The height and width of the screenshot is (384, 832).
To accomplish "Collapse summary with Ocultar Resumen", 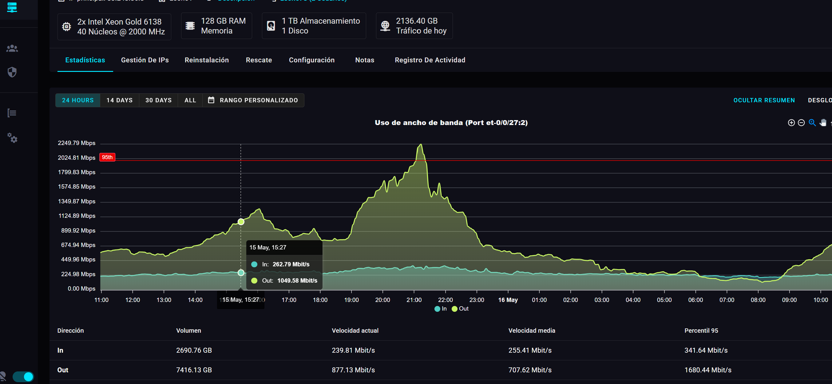I will pyautogui.click(x=764, y=100).
